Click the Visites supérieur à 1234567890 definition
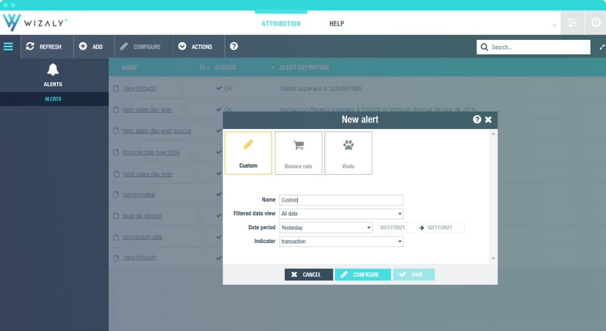 click(x=320, y=89)
